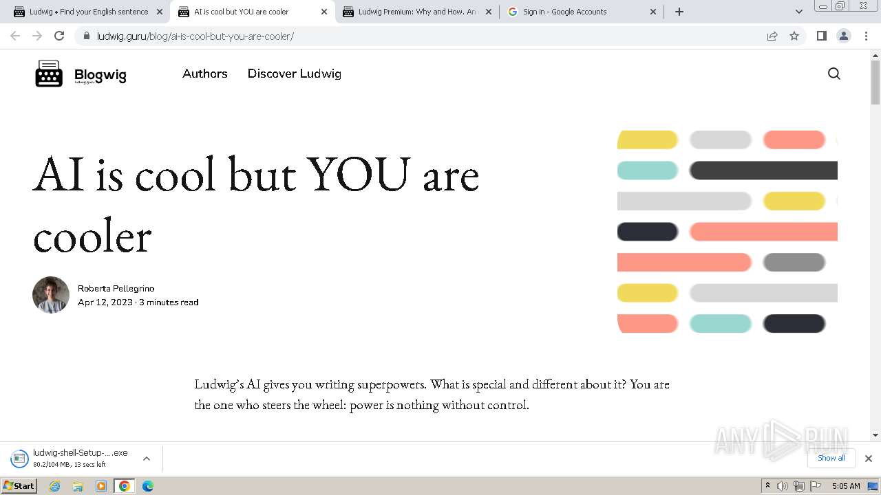Bookmark this page with star icon
The image size is (881, 495).
(794, 36)
